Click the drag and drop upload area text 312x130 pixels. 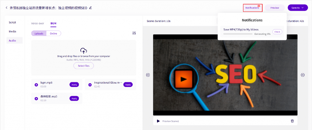point(83,56)
